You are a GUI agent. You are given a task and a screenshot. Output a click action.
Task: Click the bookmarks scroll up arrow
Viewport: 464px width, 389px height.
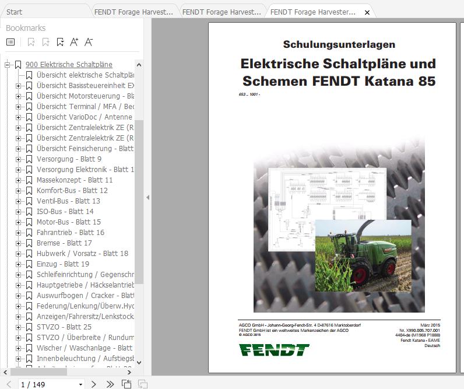click(x=139, y=65)
